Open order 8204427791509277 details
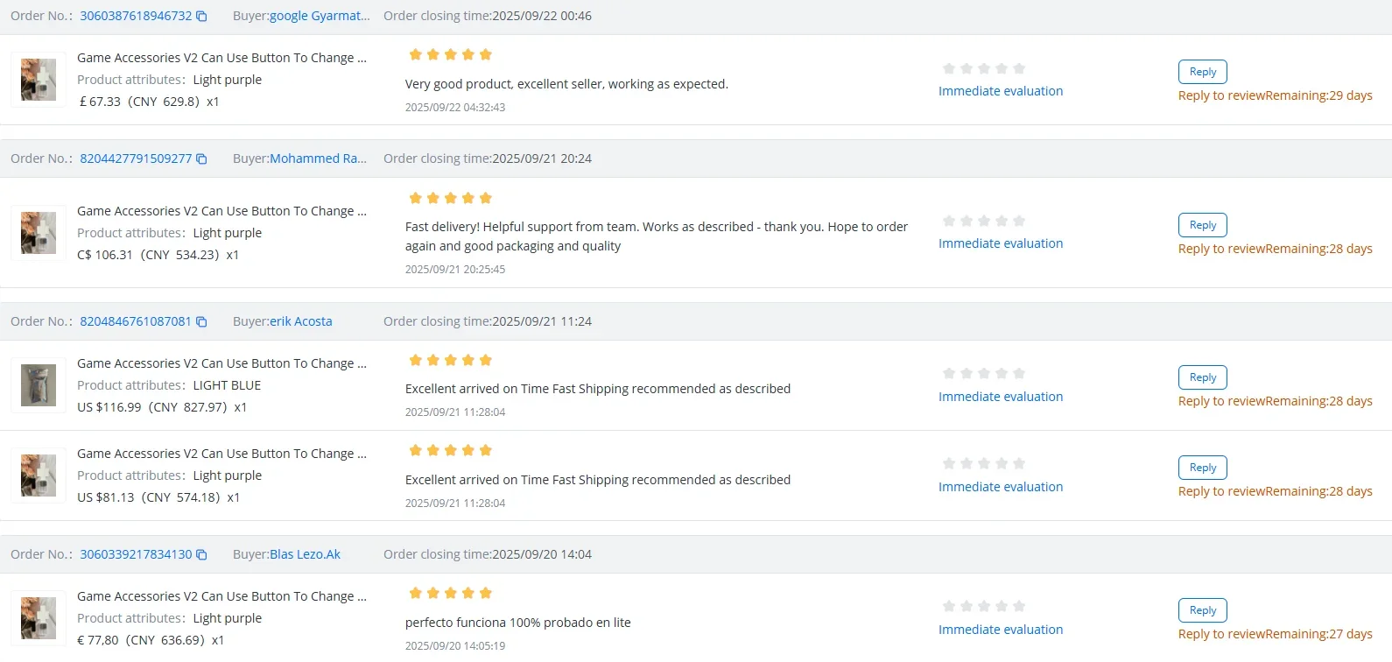The width and height of the screenshot is (1392, 662). [x=136, y=158]
